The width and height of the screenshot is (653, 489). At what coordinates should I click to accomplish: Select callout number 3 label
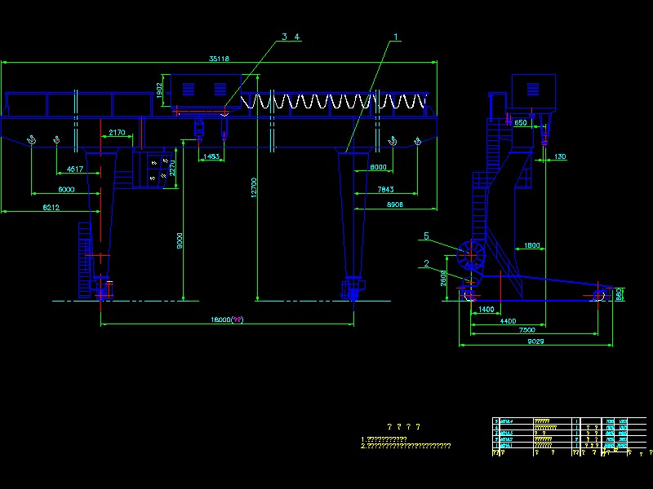(x=285, y=37)
